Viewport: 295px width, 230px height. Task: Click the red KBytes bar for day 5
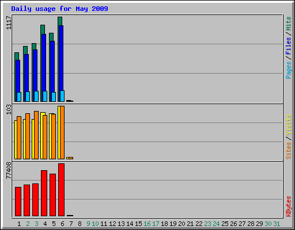pos(52,195)
